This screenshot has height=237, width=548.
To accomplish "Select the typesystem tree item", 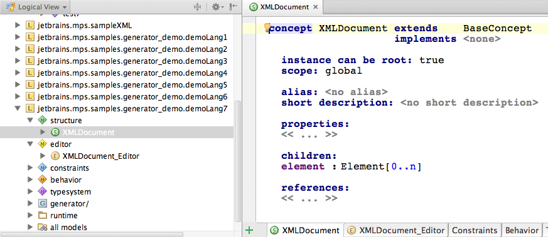I will pos(70,192).
